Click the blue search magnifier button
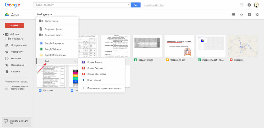This screenshot has width=264, height=128. click(136, 5)
